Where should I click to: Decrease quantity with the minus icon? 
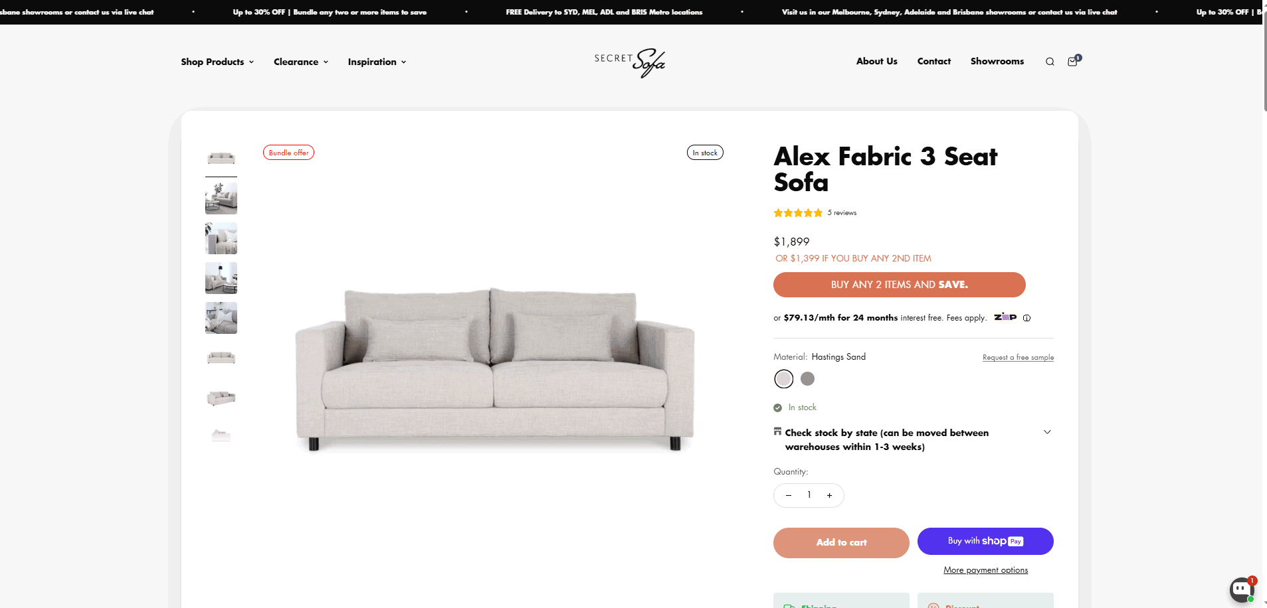tap(789, 495)
